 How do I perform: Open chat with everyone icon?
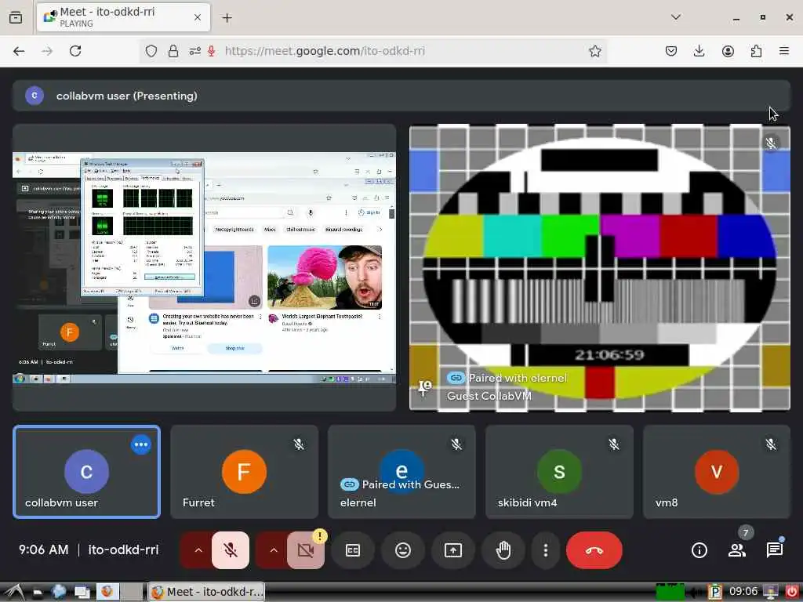click(x=774, y=550)
